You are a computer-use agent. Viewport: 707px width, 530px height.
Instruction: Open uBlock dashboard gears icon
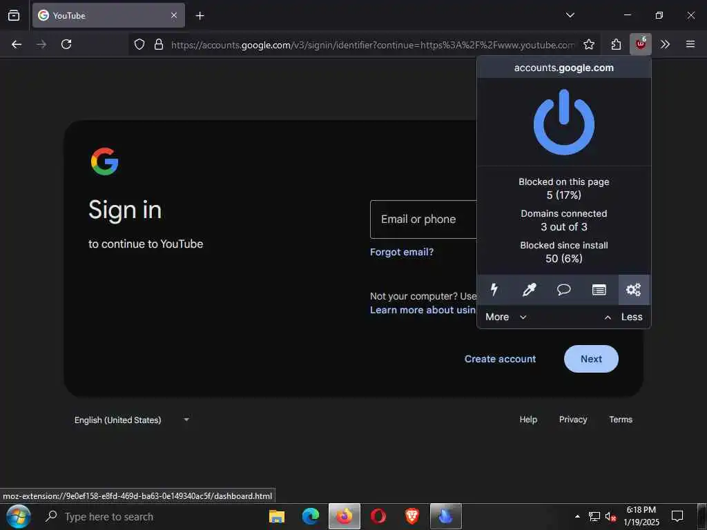click(x=634, y=289)
